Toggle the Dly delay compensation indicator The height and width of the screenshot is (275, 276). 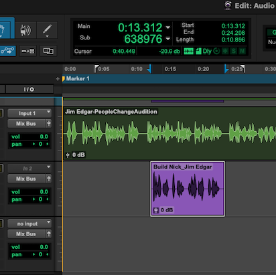(207, 52)
